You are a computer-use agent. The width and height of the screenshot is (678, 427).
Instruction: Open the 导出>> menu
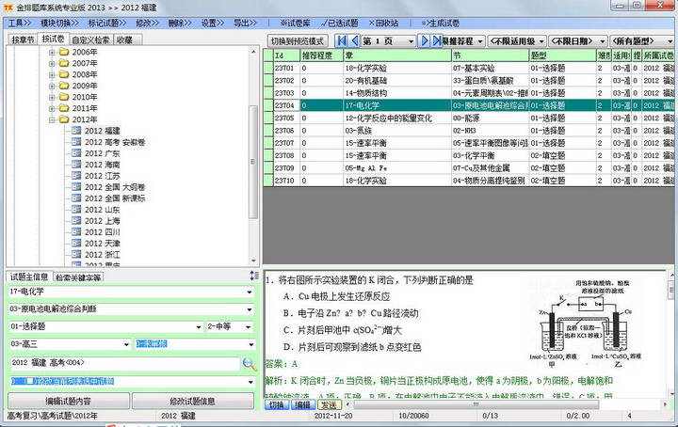click(245, 23)
